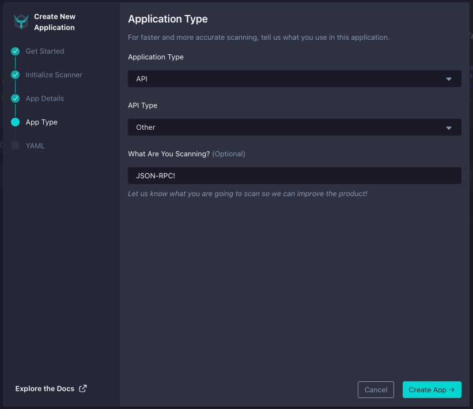Return to the Initialize Scanner step
The image size is (473, 409).
pyautogui.click(x=54, y=75)
